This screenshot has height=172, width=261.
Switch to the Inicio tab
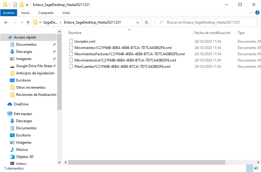click(x=25, y=13)
